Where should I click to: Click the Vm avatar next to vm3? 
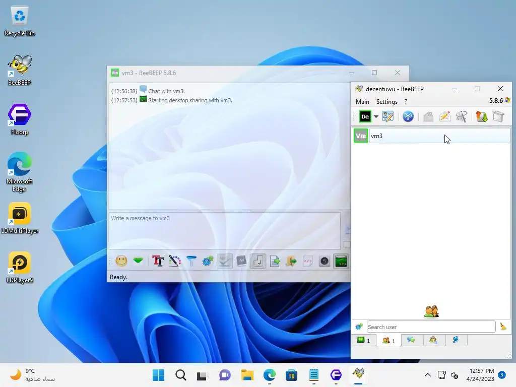[x=361, y=136]
